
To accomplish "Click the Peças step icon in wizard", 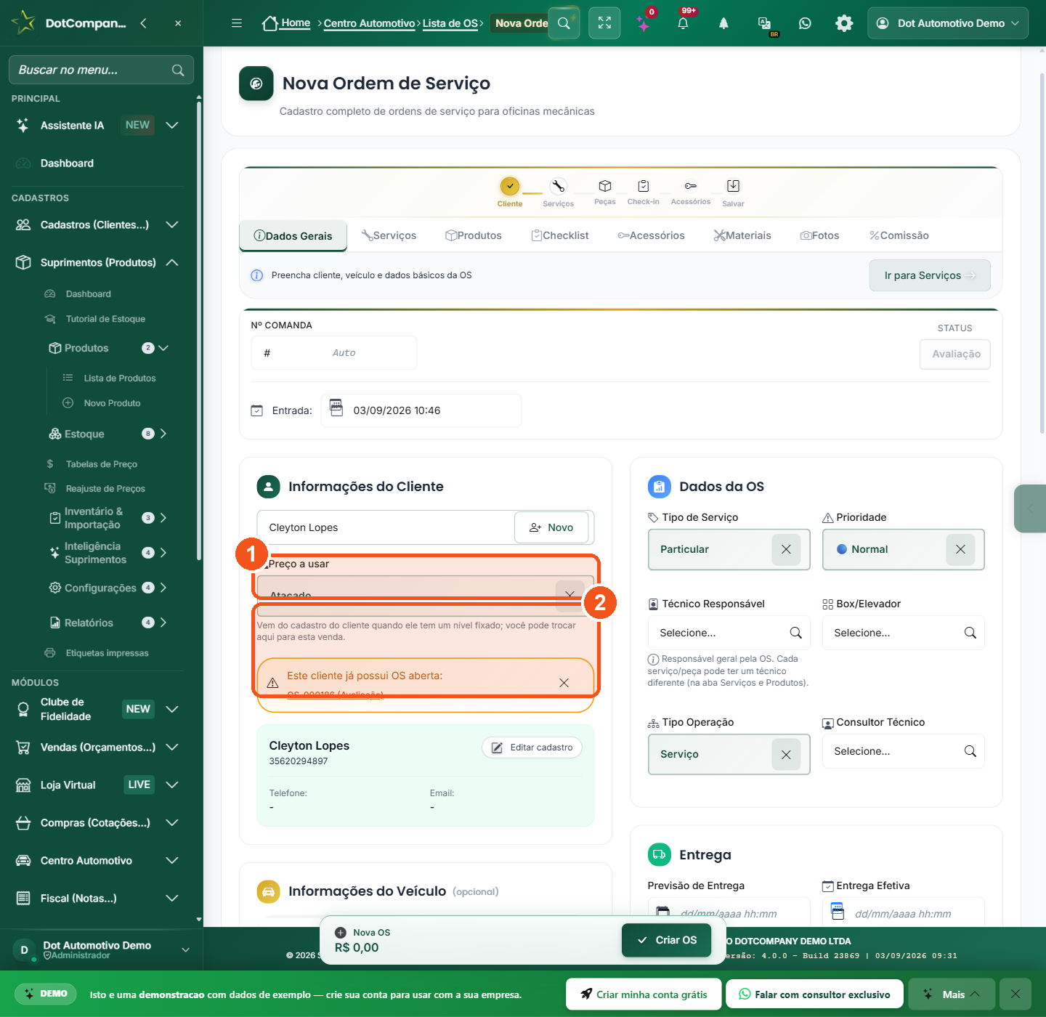I will (604, 187).
